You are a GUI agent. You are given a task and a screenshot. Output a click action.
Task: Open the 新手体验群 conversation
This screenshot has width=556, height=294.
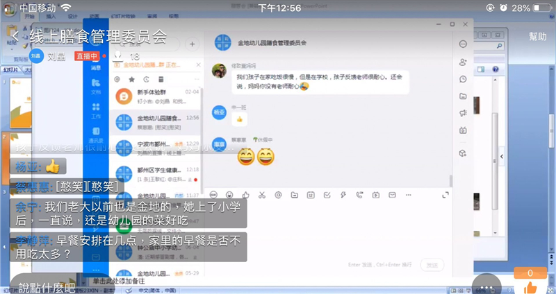pos(156,96)
